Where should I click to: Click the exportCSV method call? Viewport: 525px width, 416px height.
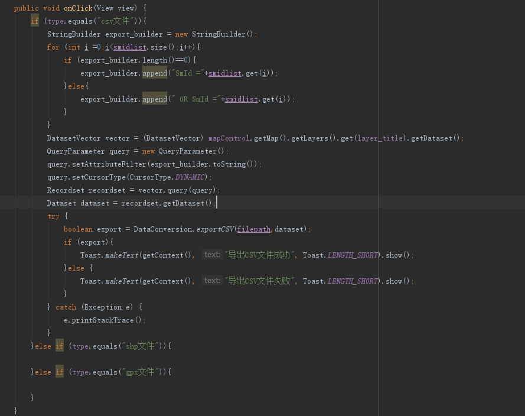coord(214,229)
